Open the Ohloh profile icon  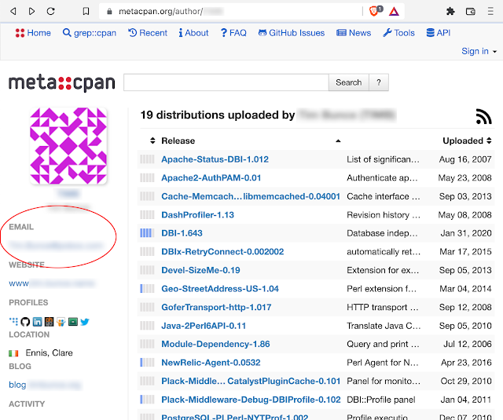(49, 322)
